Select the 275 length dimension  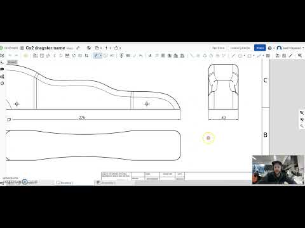click(x=82, y=118)
